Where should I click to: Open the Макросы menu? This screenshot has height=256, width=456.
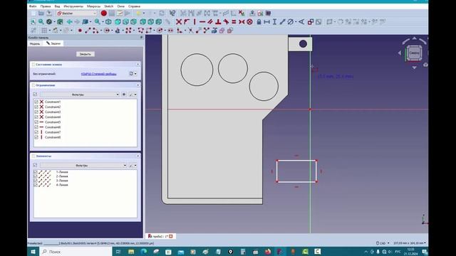93,6
